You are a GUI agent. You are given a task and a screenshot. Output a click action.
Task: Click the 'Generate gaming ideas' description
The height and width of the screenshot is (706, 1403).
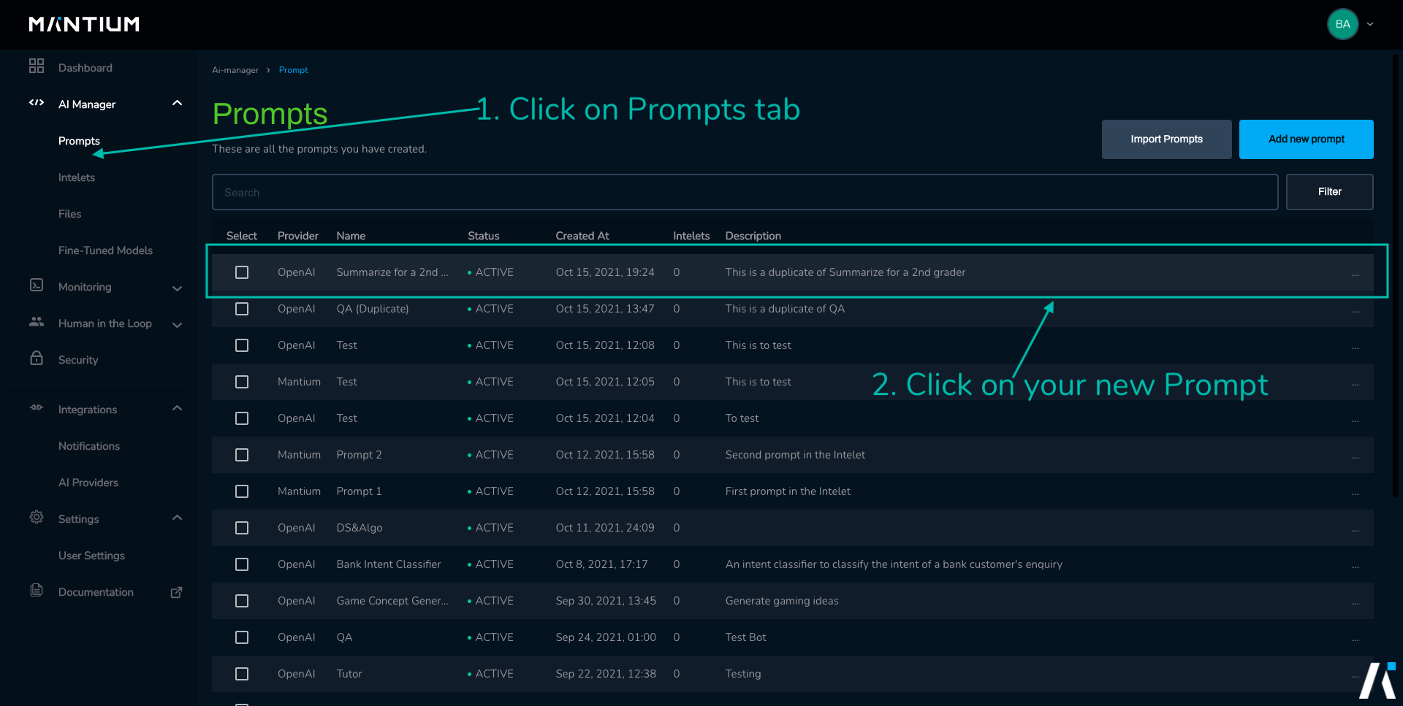(x=782, y=601)
